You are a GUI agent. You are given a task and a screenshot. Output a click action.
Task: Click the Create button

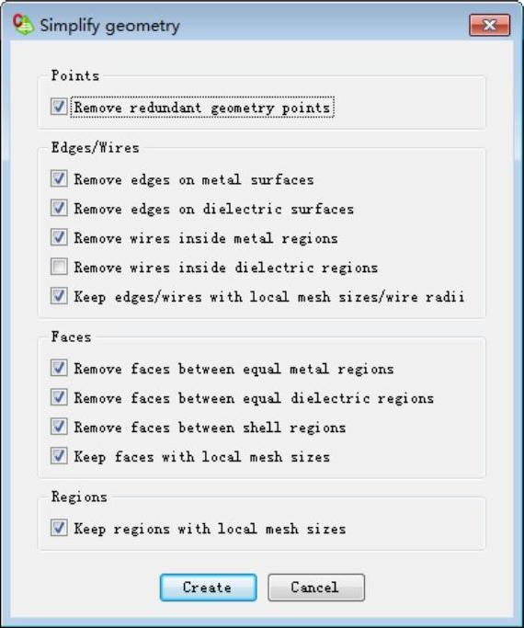pyautogui.click(x=208, y=588)
